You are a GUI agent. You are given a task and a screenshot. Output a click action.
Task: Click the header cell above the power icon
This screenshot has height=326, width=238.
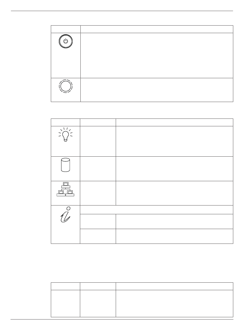(66, 29)
